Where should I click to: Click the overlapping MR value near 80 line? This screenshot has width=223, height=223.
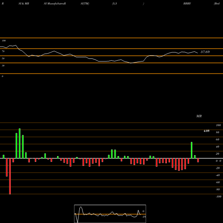tap(206, 131)
